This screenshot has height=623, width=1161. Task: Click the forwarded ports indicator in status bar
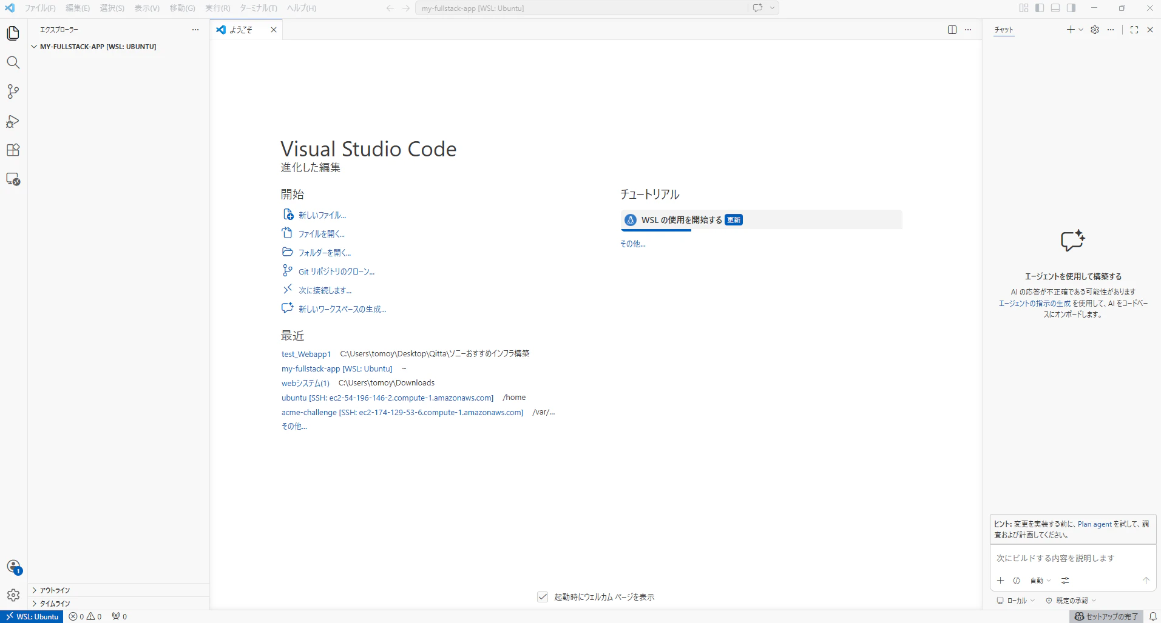pos(120,616)
